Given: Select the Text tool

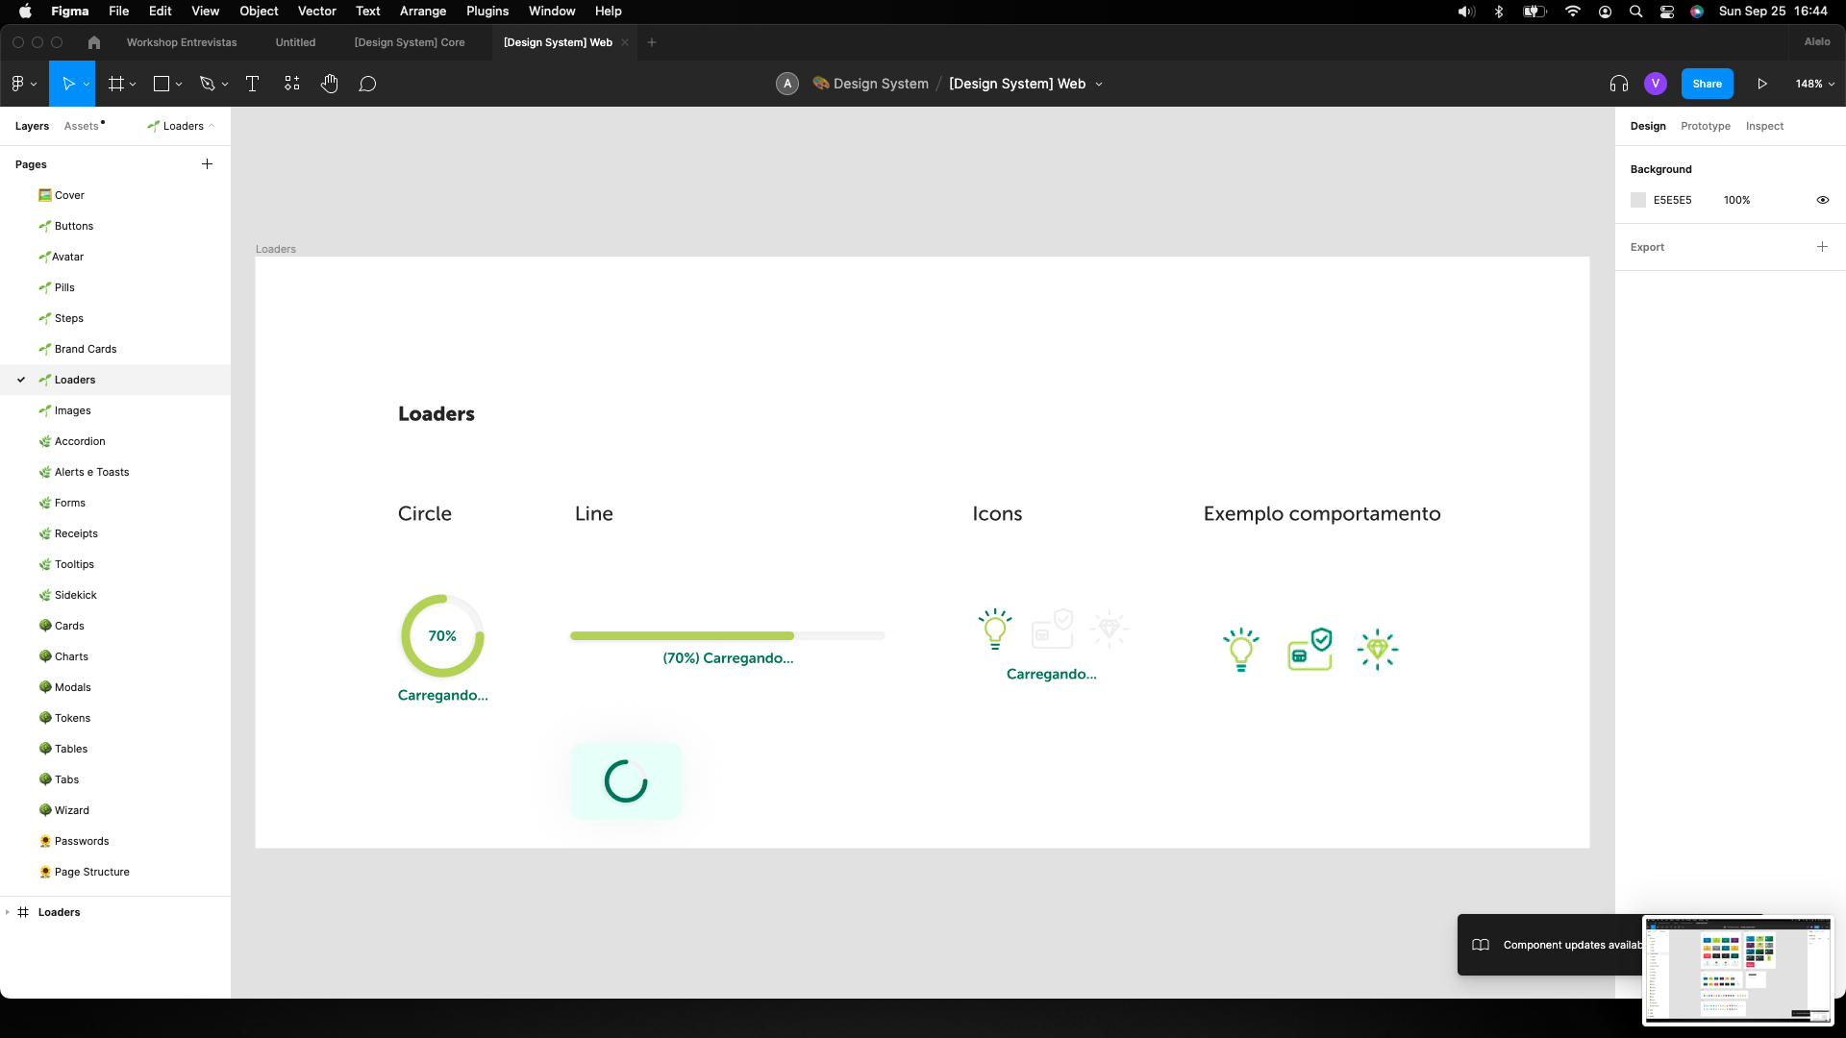Looking at the screenshot, I should coord(253,84).
